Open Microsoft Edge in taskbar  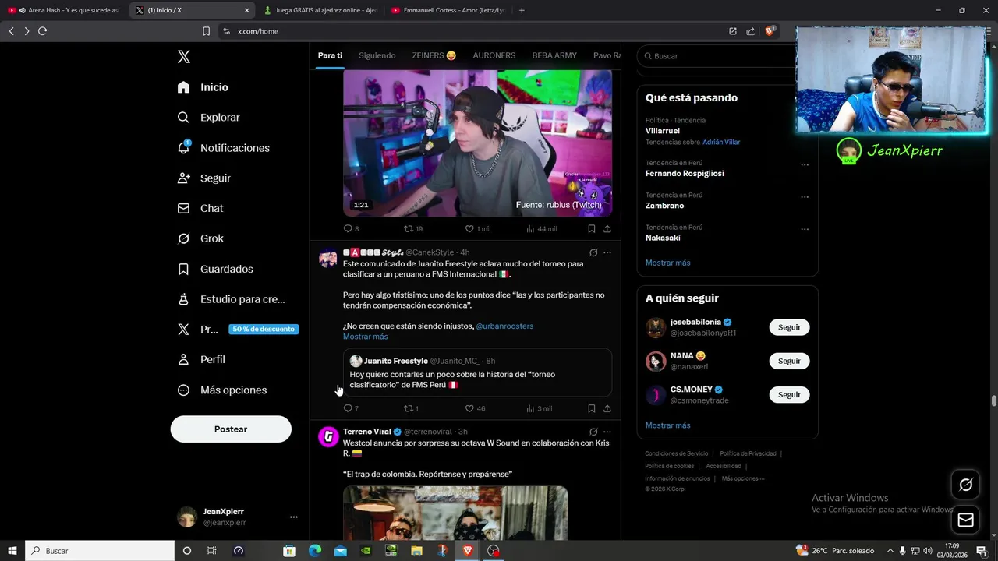coord(315,550)
